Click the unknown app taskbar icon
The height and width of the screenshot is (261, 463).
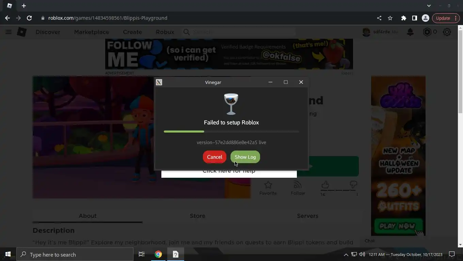click(x=176, y=254)
